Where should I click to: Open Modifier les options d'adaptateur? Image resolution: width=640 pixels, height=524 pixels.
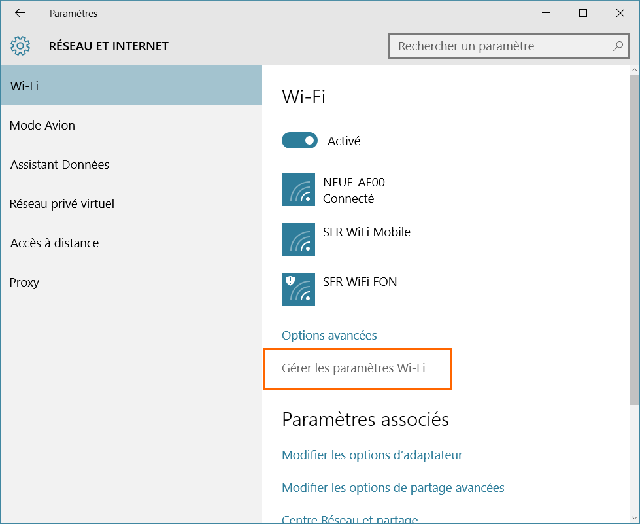(x=372, y=455)
